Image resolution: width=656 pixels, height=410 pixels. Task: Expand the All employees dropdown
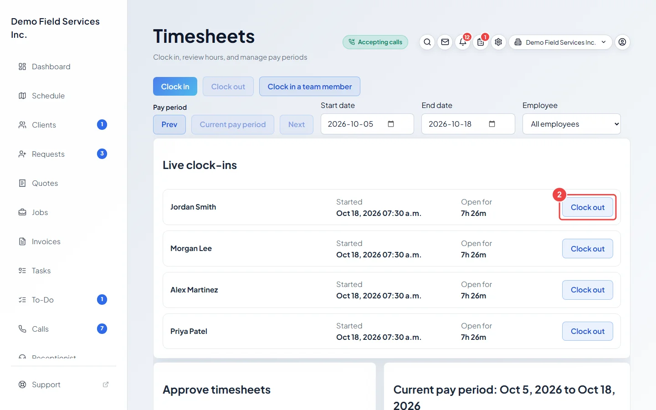[x=572, y=124]
